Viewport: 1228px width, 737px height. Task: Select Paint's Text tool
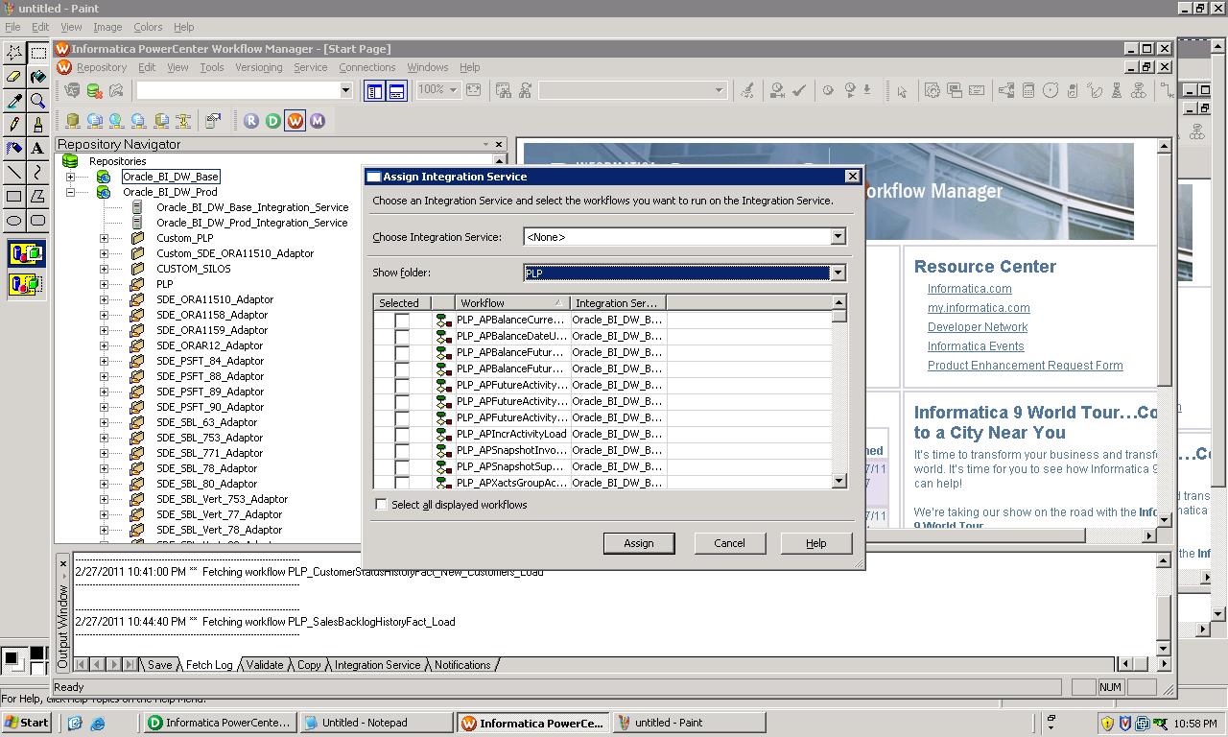[x=37, y=149]
